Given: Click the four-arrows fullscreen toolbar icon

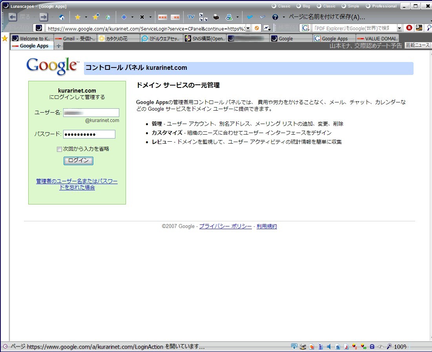Looking at the screenshot, I should (x=203, y=17).
